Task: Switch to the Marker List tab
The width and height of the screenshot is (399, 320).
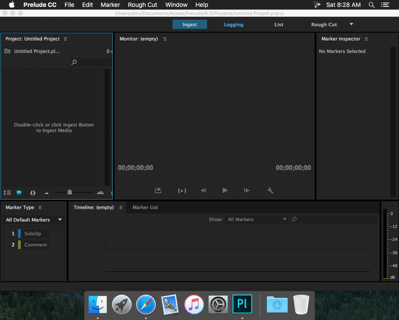Action: (x=145, y=207)
